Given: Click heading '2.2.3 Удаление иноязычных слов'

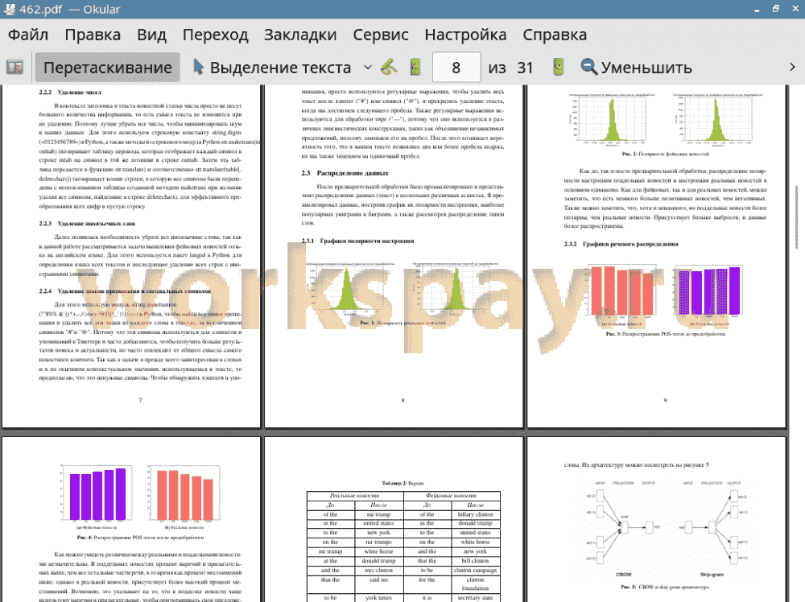Looking at the screenshot, I should [87, 224].
